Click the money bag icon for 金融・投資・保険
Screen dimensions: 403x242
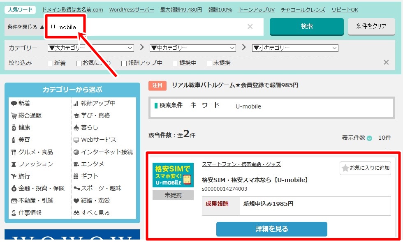[14, 188]
